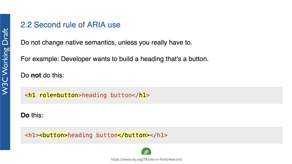
Task: Click the line "Do this:"
Action: (x=32, y=115)
